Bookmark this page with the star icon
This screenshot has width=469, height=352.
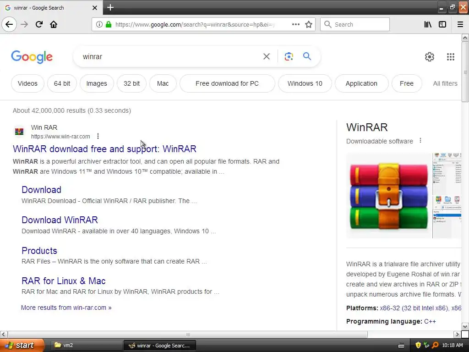[x=309, y=24]
